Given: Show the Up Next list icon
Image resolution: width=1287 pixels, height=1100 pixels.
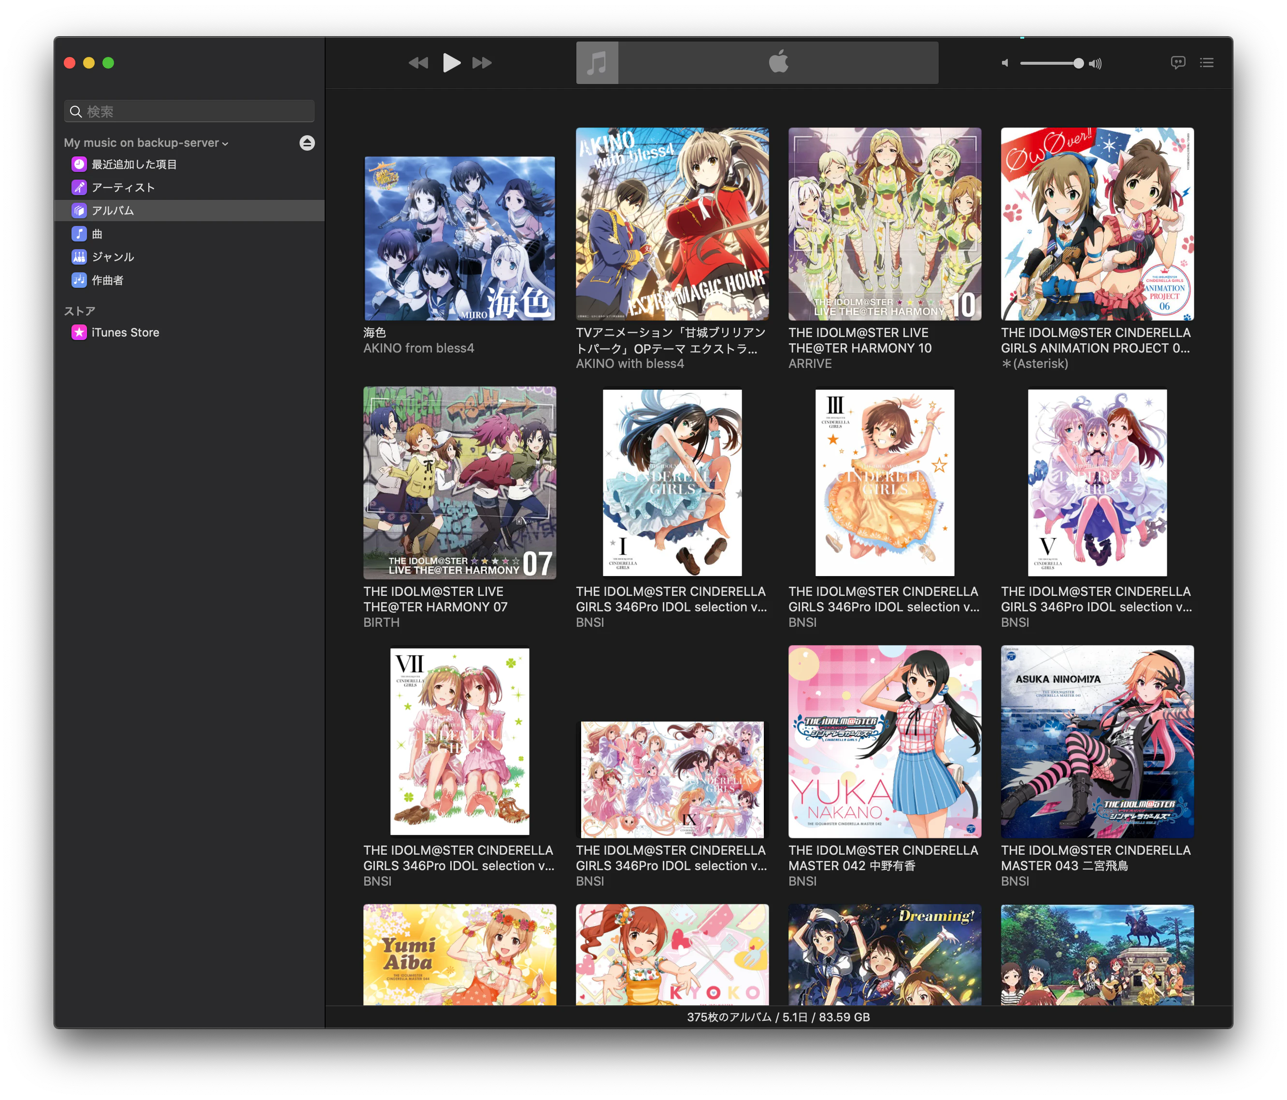Looking at the screenshot, I should 1207,63.
